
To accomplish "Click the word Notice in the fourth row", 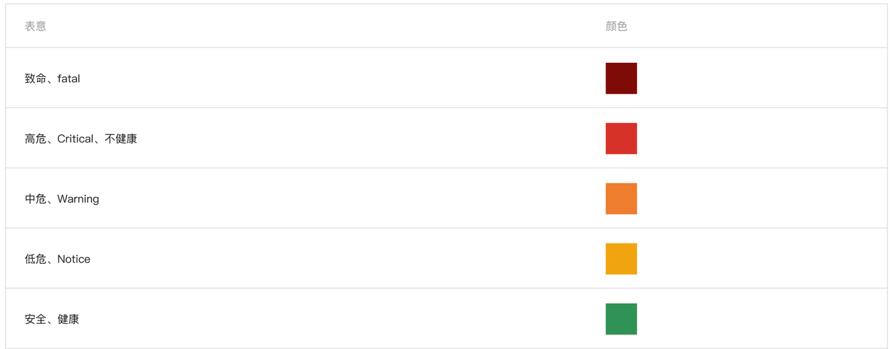I will tap(74, 259).
